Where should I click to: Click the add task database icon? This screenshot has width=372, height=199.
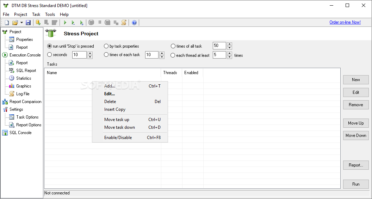[38, 23]
